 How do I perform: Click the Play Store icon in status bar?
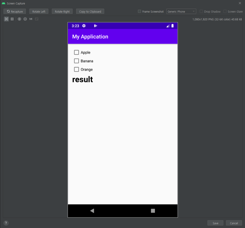click(95, 26)
